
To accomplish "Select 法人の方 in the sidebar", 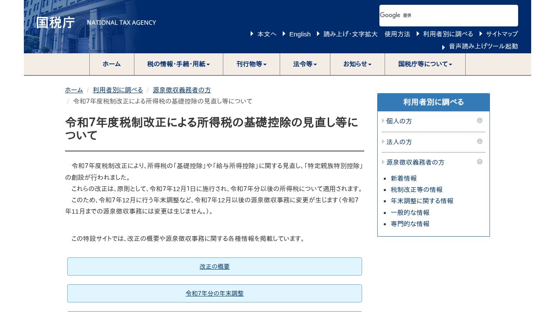I will pos(399,142).
